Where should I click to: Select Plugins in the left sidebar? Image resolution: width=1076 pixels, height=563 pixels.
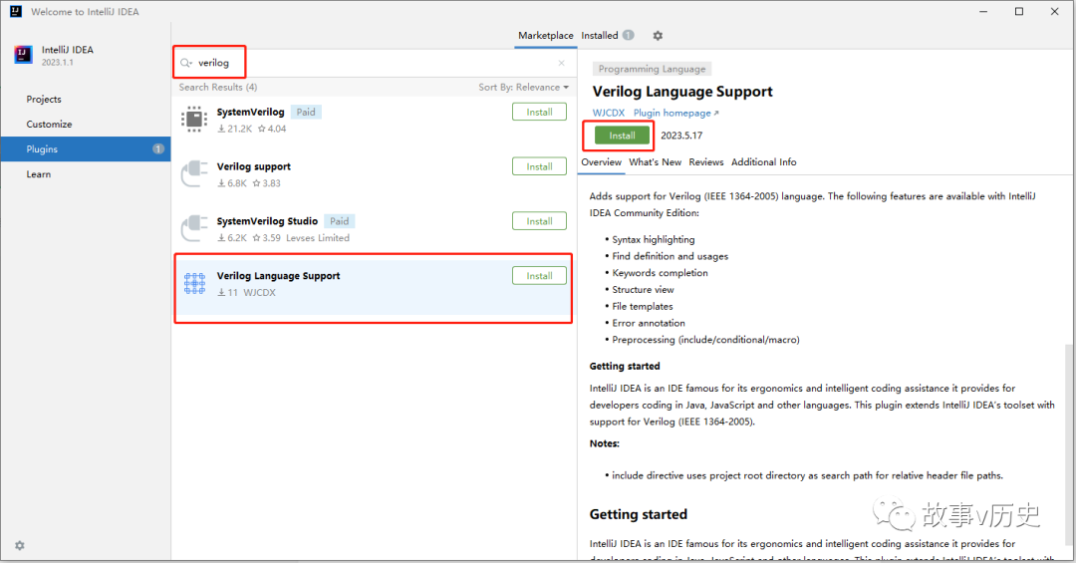85,149
